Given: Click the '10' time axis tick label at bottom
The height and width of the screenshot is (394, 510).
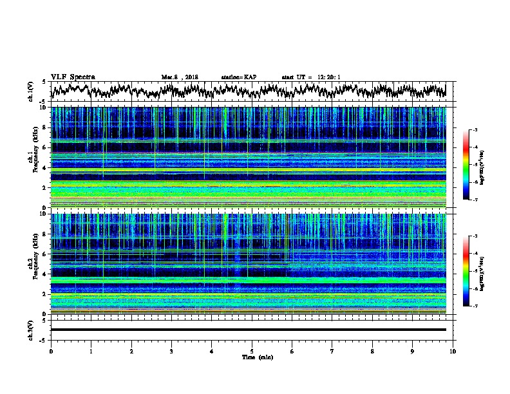Looking at the screenshot, I should tap(453, 351).
